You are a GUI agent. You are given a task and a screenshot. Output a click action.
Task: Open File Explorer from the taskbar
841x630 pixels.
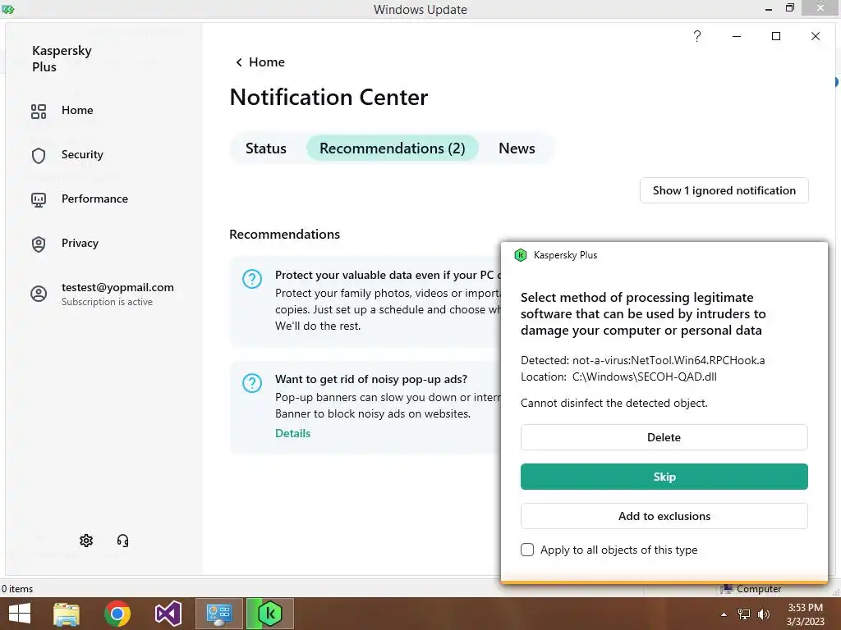click(x=67, y=614)
